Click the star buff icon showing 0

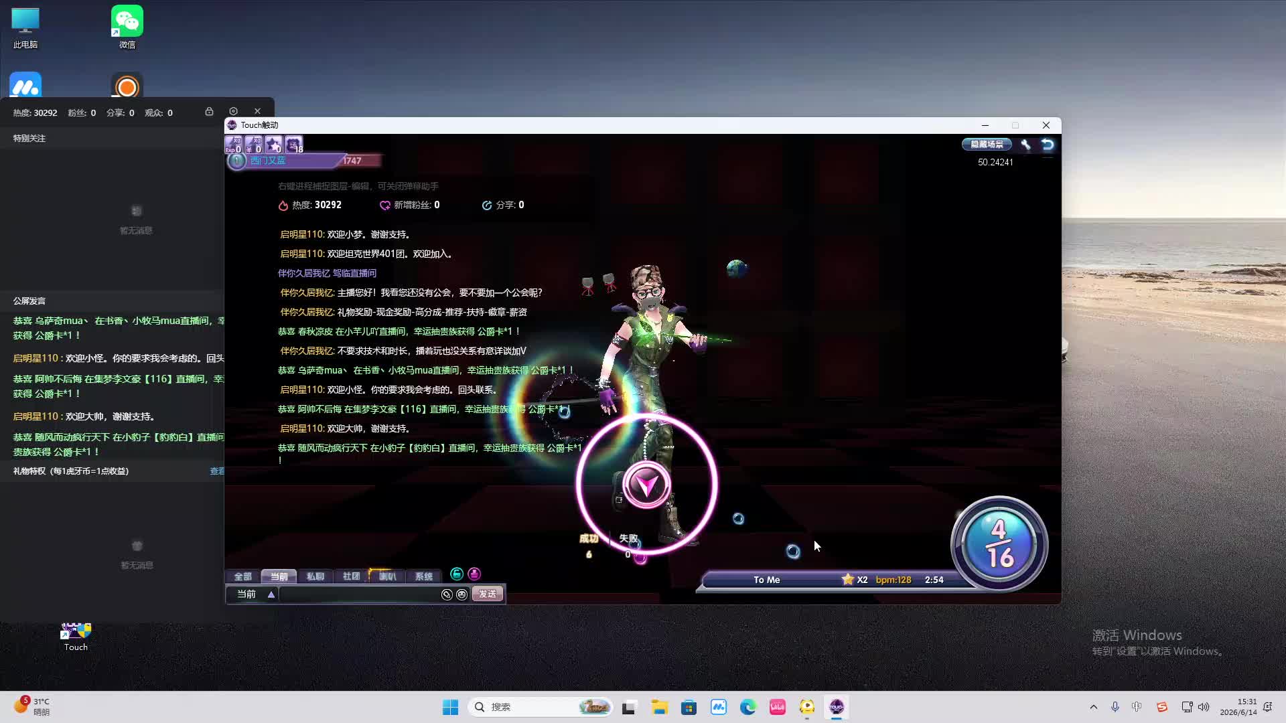click(x=273, y=145)
